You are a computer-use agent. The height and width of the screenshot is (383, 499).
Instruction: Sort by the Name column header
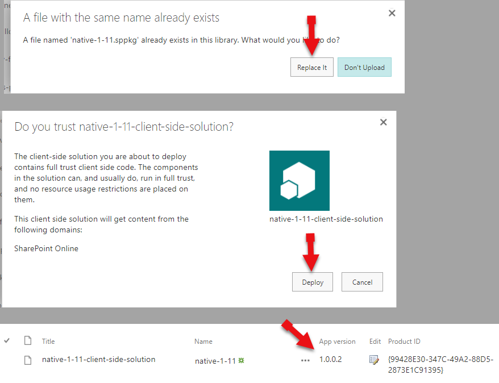(x=203, y=342)
